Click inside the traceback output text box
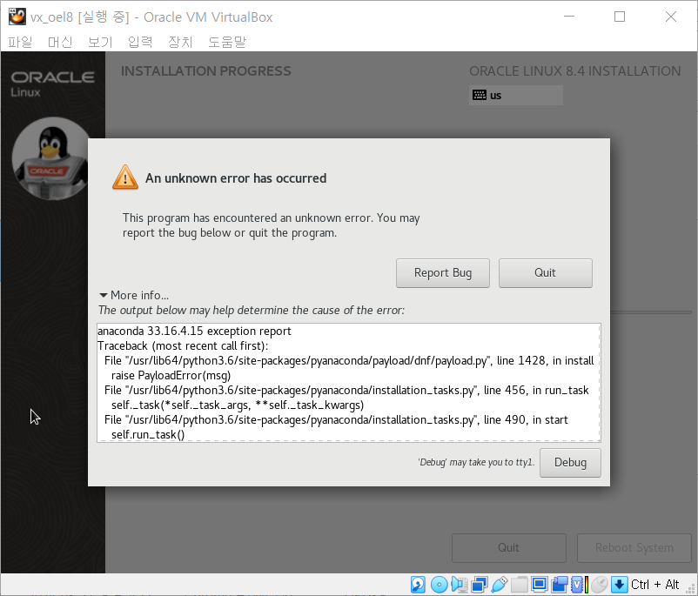 click(x=348, y=383)
